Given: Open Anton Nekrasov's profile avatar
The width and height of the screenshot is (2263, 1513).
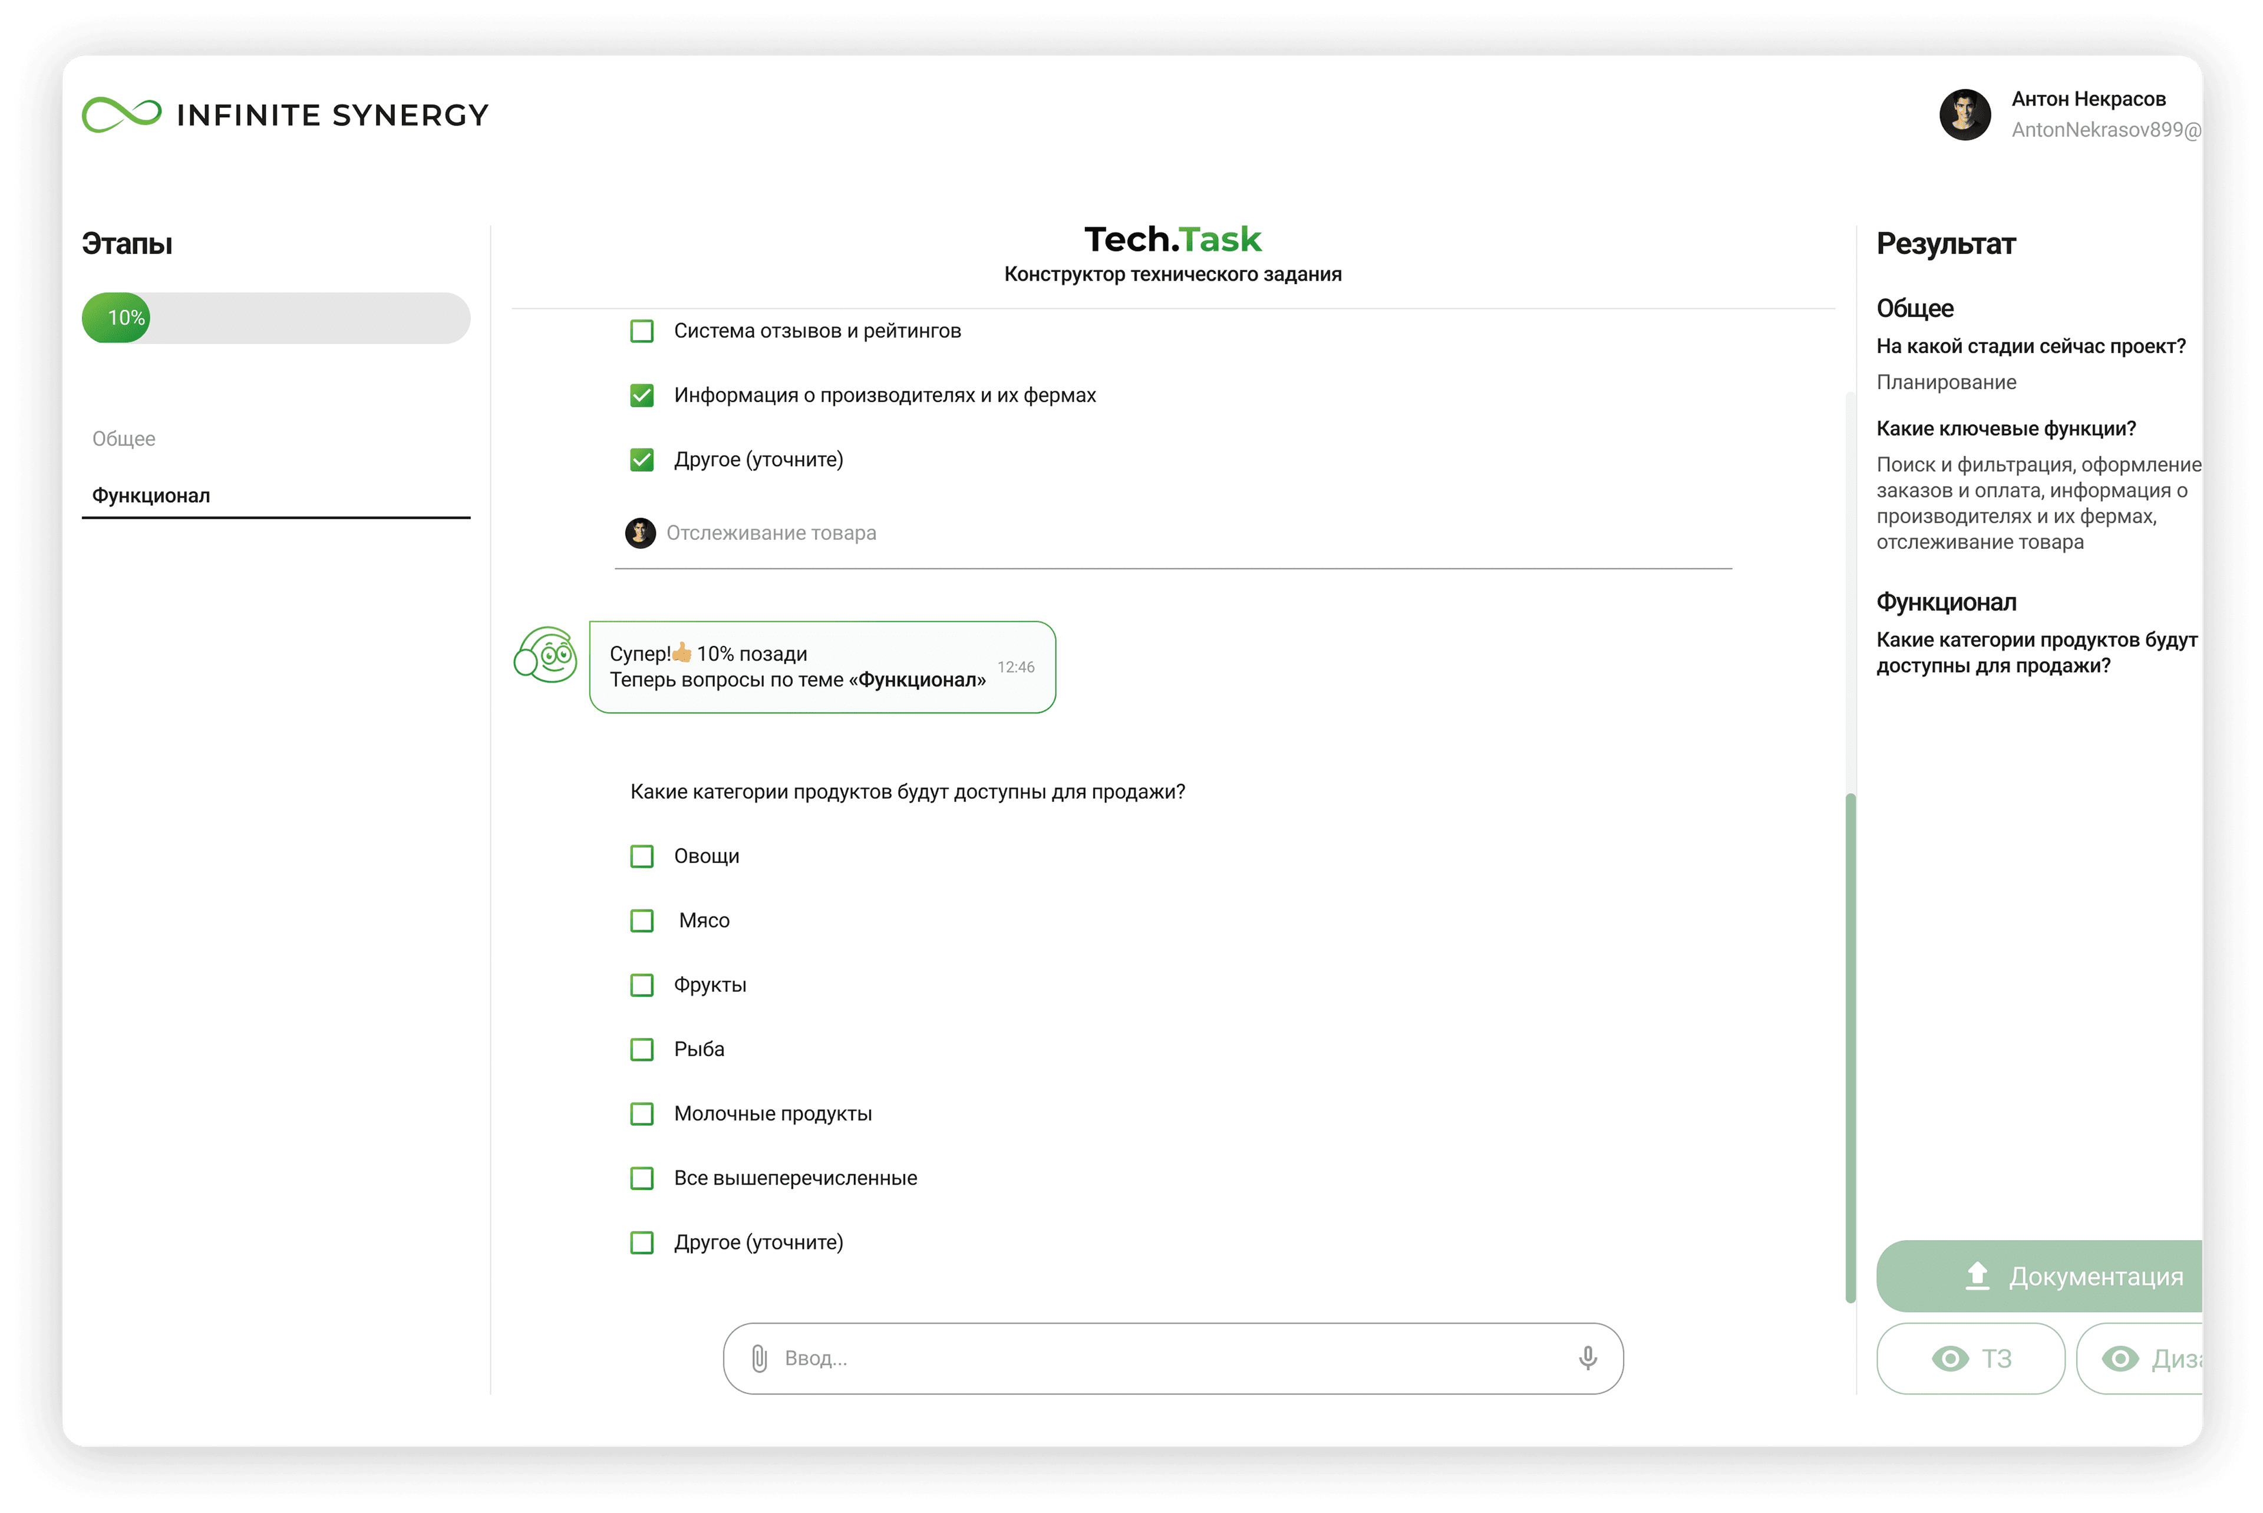Looking at the screenshot, I should pyautogui.click(x=1964, y=115).
